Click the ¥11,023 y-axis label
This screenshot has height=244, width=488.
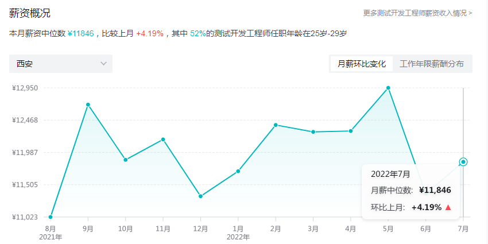(x=25, y=217)
